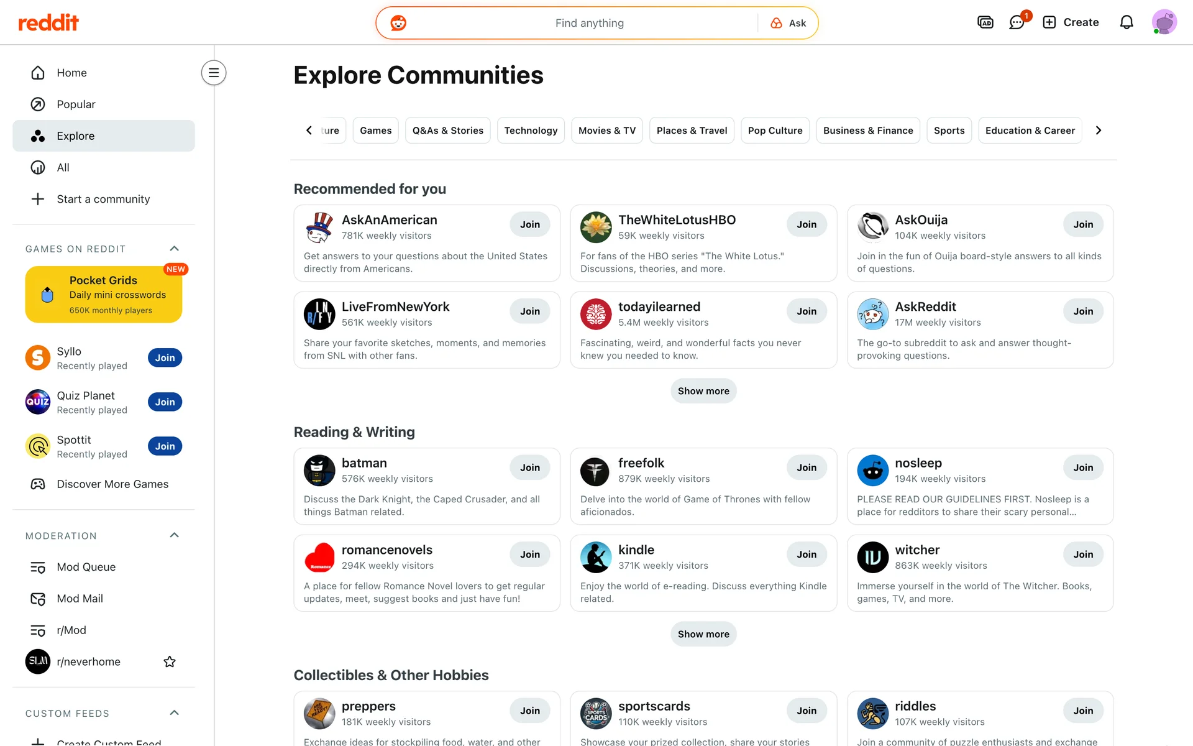The image size is (1193, 746).
Task: Click the Find anything search field
Action: [589, 23]
